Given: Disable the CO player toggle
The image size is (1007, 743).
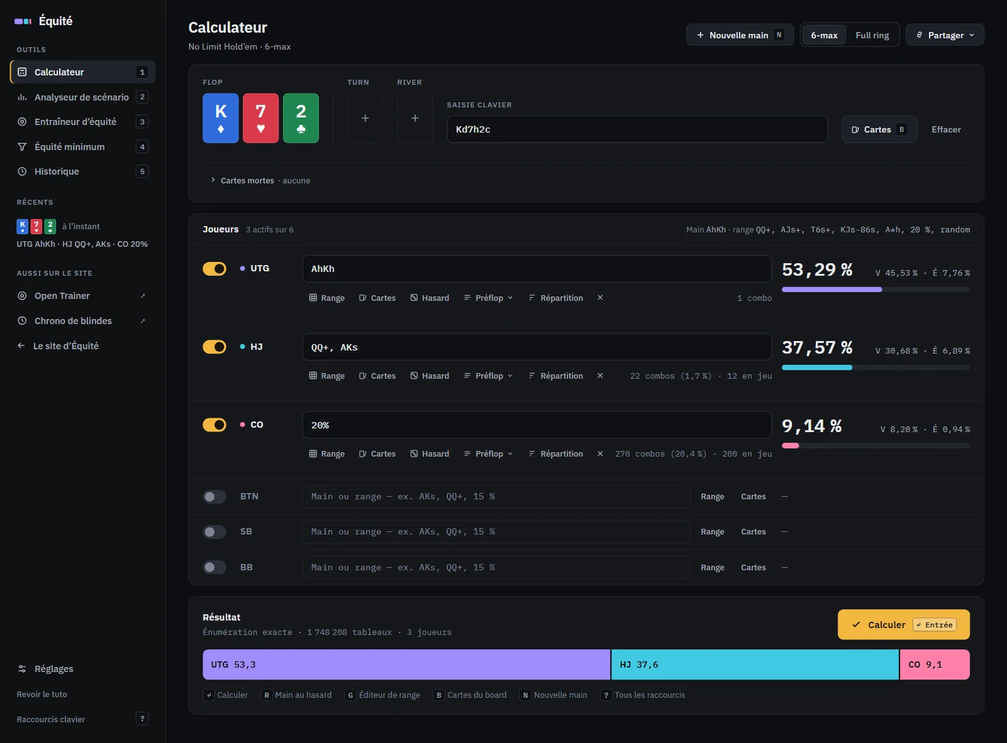Looking at the screenshot, I should click(x=215, y=425).
